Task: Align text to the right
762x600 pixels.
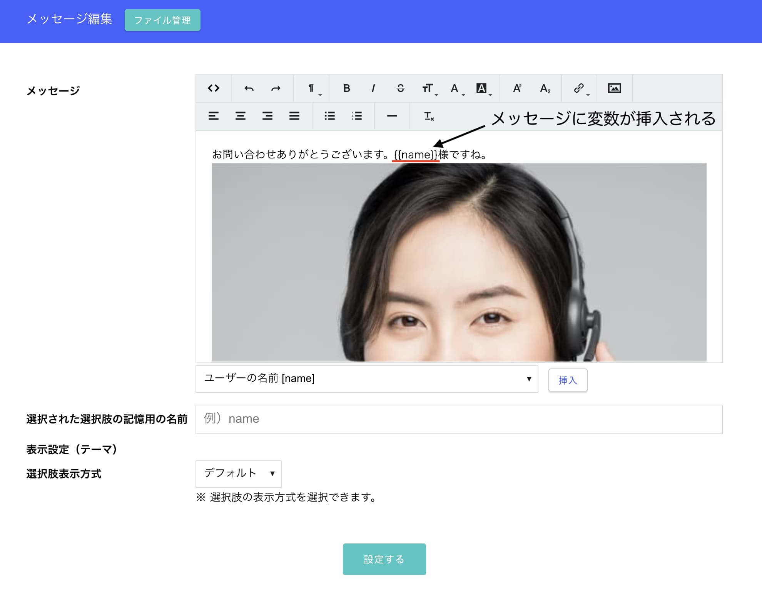Action: [267, 116]
